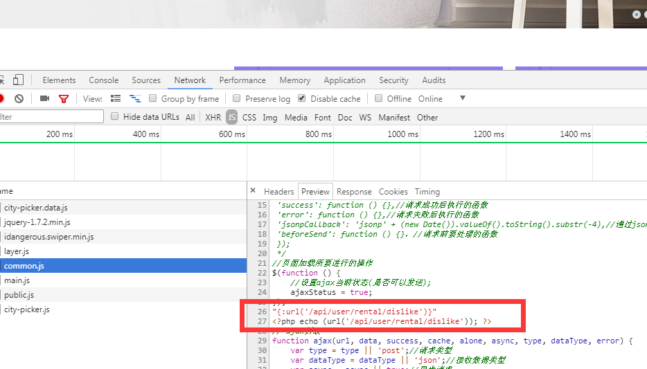Show the waterfall overview icon
Viewport: 647px width, 369px height.
click(135, 99)
